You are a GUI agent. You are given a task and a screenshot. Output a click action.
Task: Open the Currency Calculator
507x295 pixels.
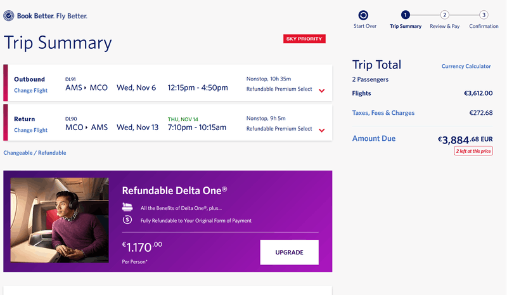coord(466,66)
